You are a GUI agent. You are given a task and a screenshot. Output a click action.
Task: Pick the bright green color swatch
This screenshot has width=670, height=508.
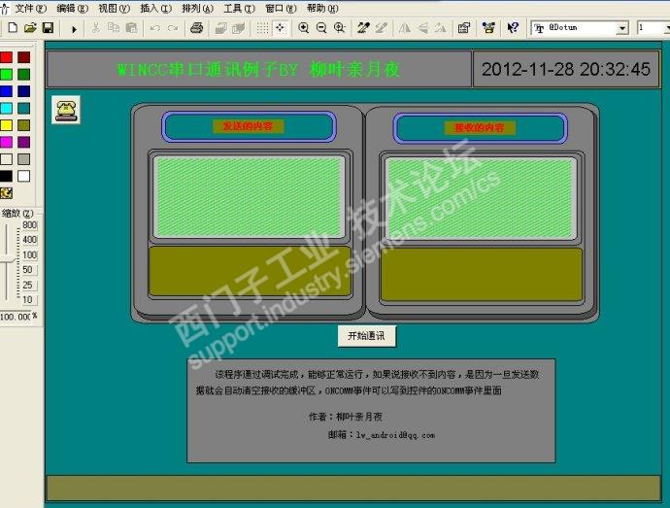pos(6,75)
